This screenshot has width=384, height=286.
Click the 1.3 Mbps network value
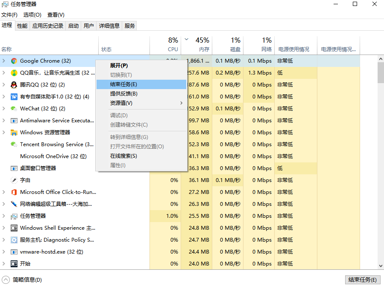[x=260, y=73]
